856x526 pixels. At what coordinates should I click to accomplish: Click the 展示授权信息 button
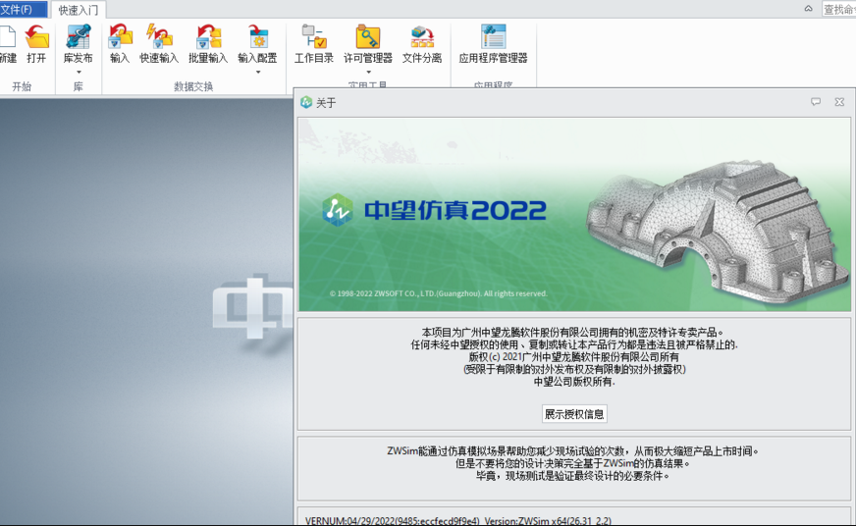(x=574, y=414)
